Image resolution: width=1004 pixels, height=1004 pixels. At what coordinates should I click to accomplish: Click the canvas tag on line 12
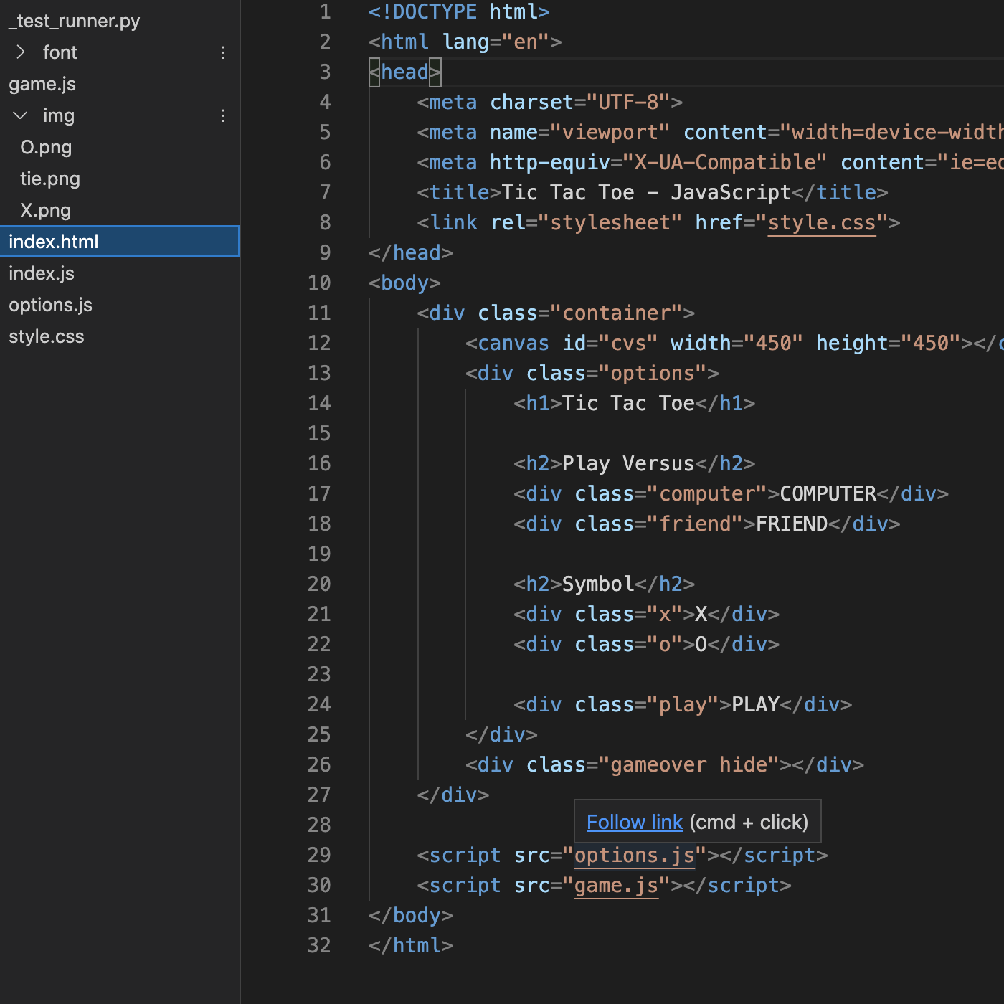513,344
